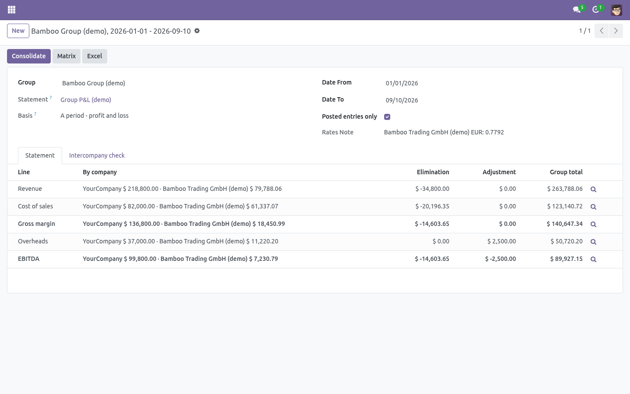Screen dimensions: 630x394
Task: Open the user avatar menu
Action: point(616,10)
